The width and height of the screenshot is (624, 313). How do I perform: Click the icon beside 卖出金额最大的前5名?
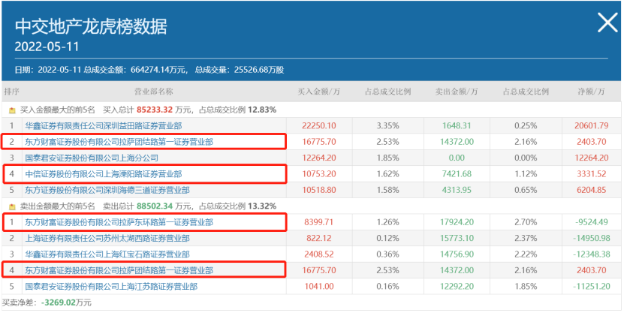[x=12, y=206]
